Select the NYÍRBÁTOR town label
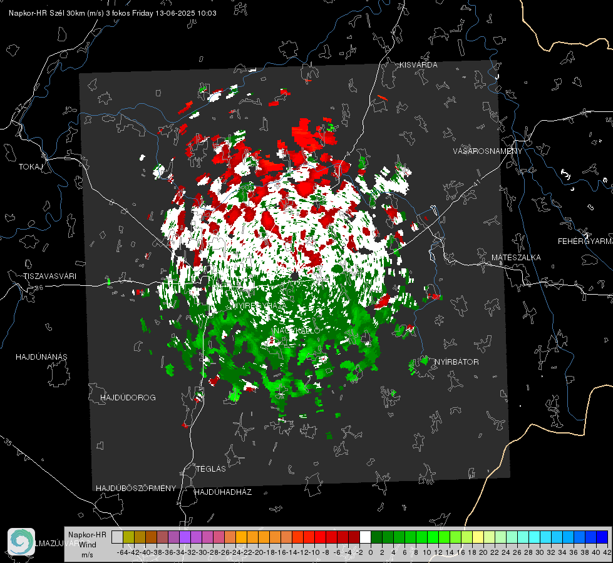 (456, 362)
